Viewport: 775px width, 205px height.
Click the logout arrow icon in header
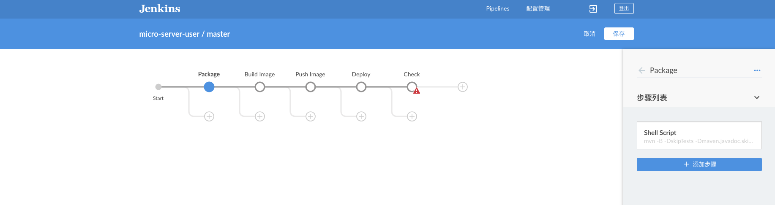point(593,9)
